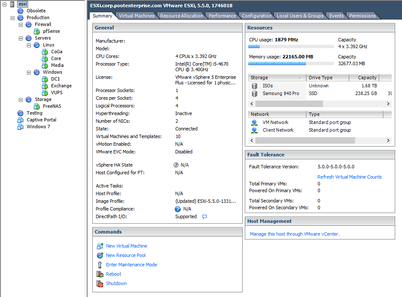Screen dimensions: 402x297
Task: Click the Shutdown command icon
Action: click(x=100, y=283)
